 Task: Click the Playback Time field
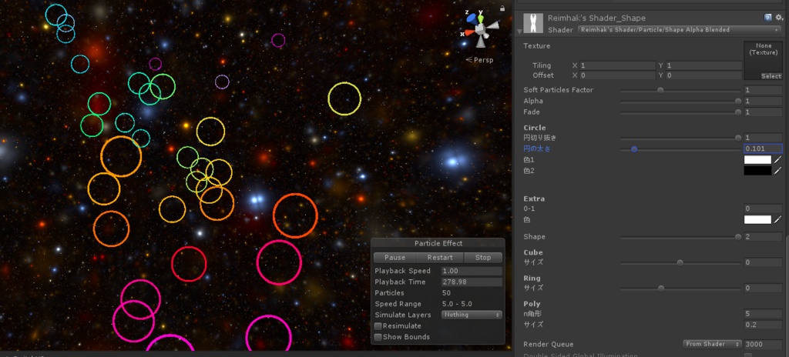tap(472, 282)
